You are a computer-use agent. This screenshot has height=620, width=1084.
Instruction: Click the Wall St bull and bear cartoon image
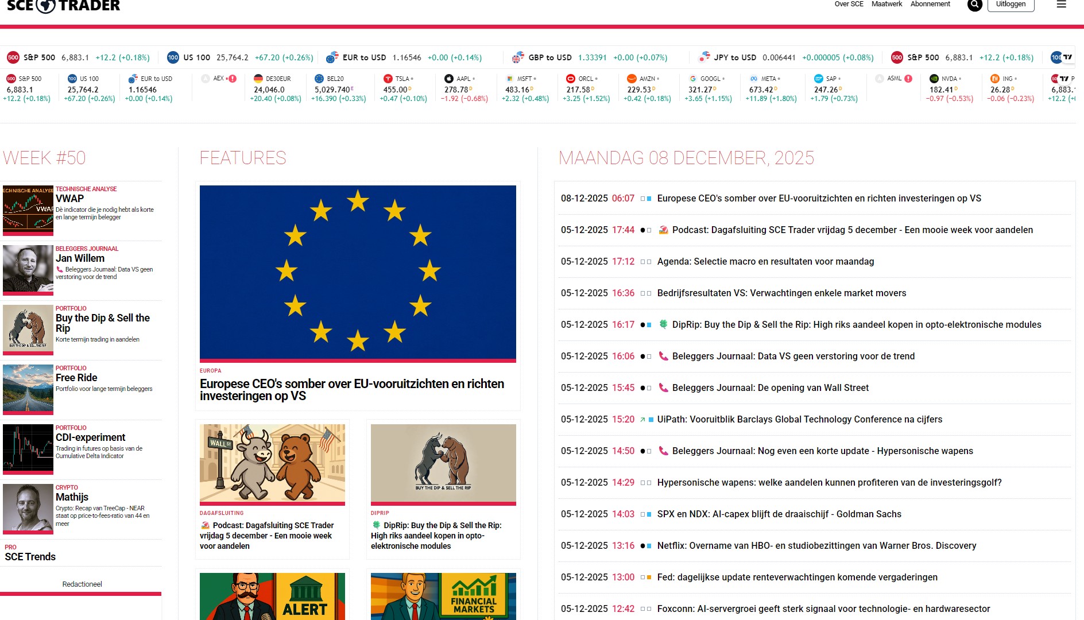[x=272, y=464]
